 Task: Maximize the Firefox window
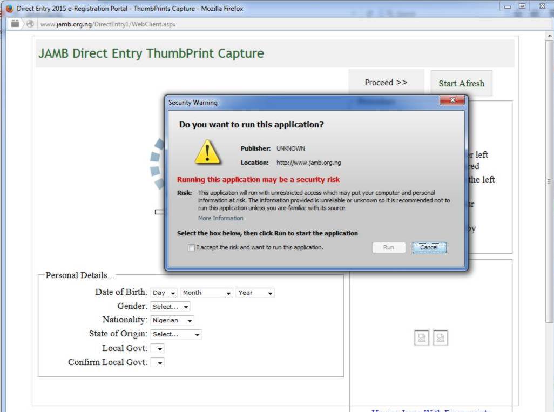point(522,5)
